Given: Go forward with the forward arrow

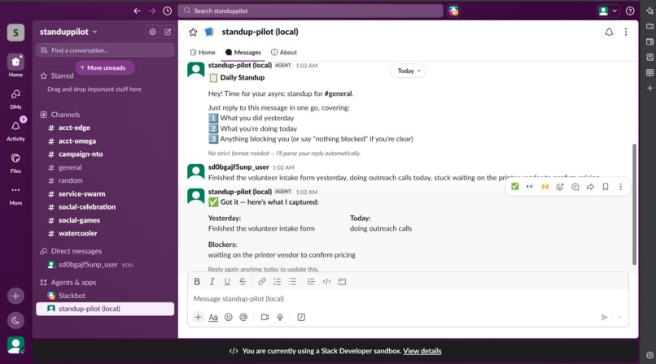Looking at the screenshot, I should click(x=152, y=11).
